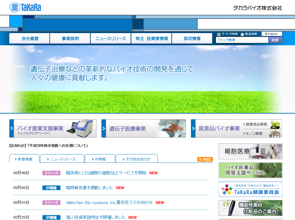Open WaferGen Bio-systems 買収完了のお知らせ link
This screenshot has height=220, width=295.
[109, 203]
